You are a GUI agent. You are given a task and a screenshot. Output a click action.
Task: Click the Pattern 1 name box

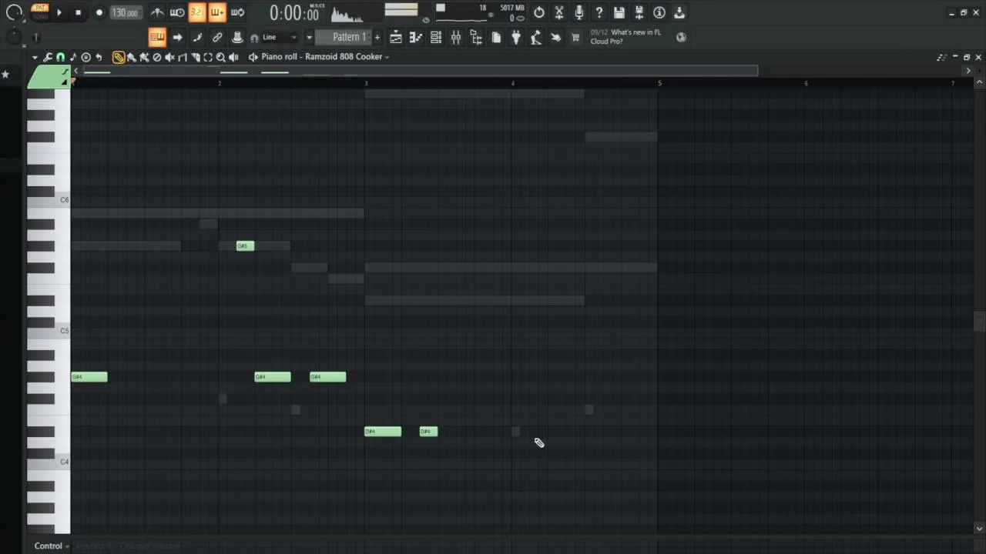tap(349, 37)
